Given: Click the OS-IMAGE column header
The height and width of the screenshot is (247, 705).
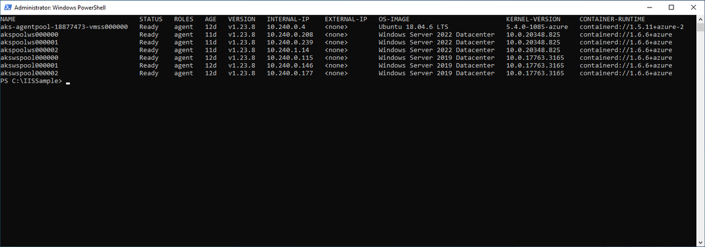Looking at the screenshot, I should 394,19.
